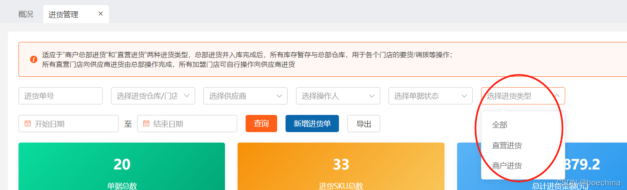Click the orange info icon in notice
Viewport: 627px width, 190px height.
[x=34, y=60]
